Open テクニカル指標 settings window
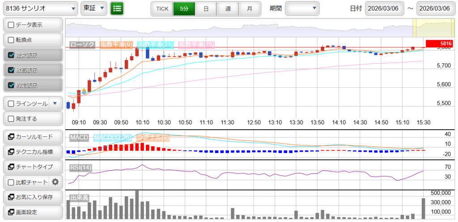This screenshot has height=222, width=458. [x=33, y=152]
